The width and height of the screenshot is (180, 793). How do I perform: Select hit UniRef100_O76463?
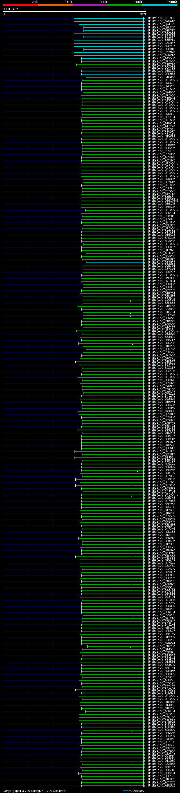click(x=161, y=83)
